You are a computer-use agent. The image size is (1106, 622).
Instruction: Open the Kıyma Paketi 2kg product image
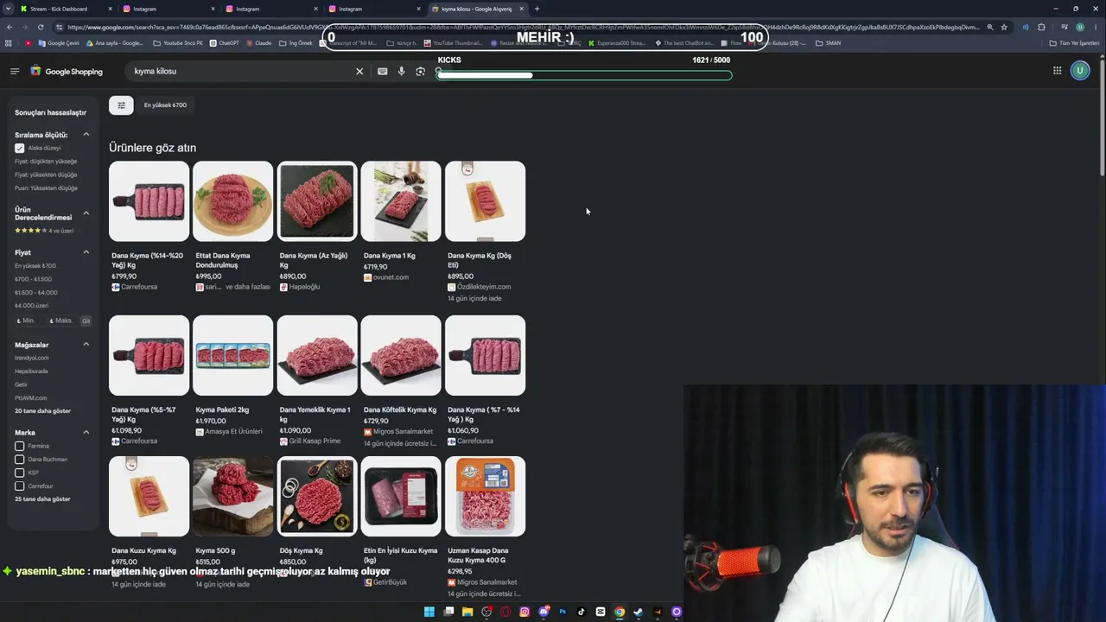[233, 356]
